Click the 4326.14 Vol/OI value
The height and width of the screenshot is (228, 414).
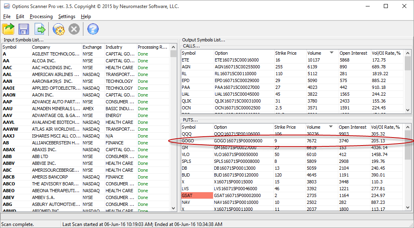point(379,148)
